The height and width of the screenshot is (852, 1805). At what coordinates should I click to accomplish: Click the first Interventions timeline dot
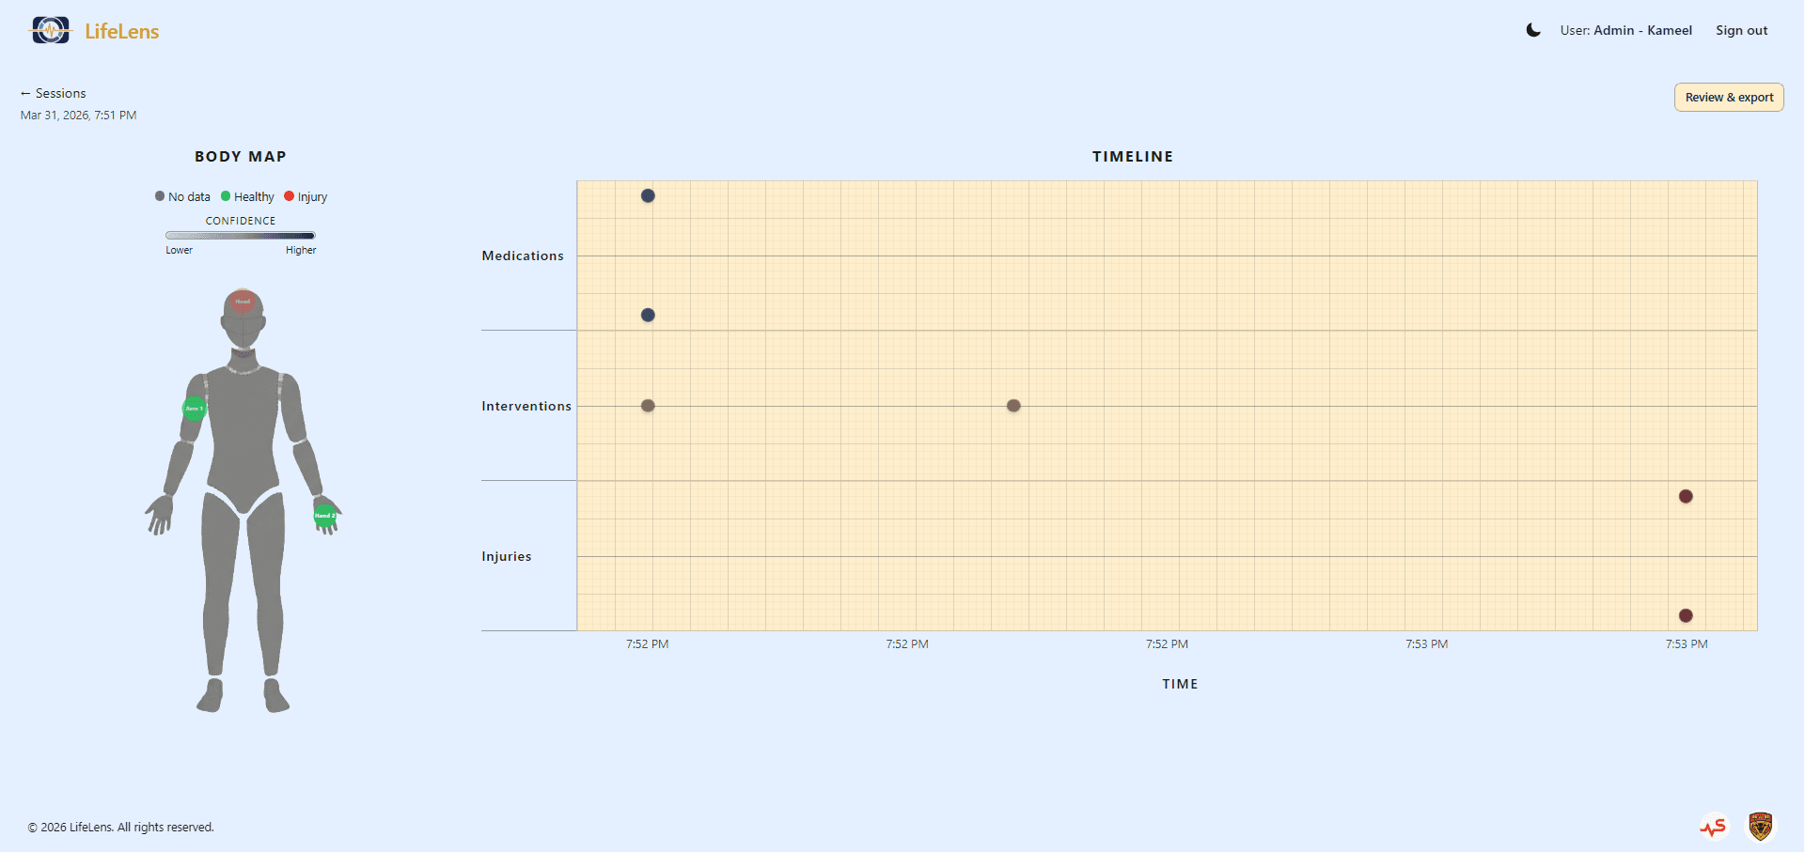(648, 406)
